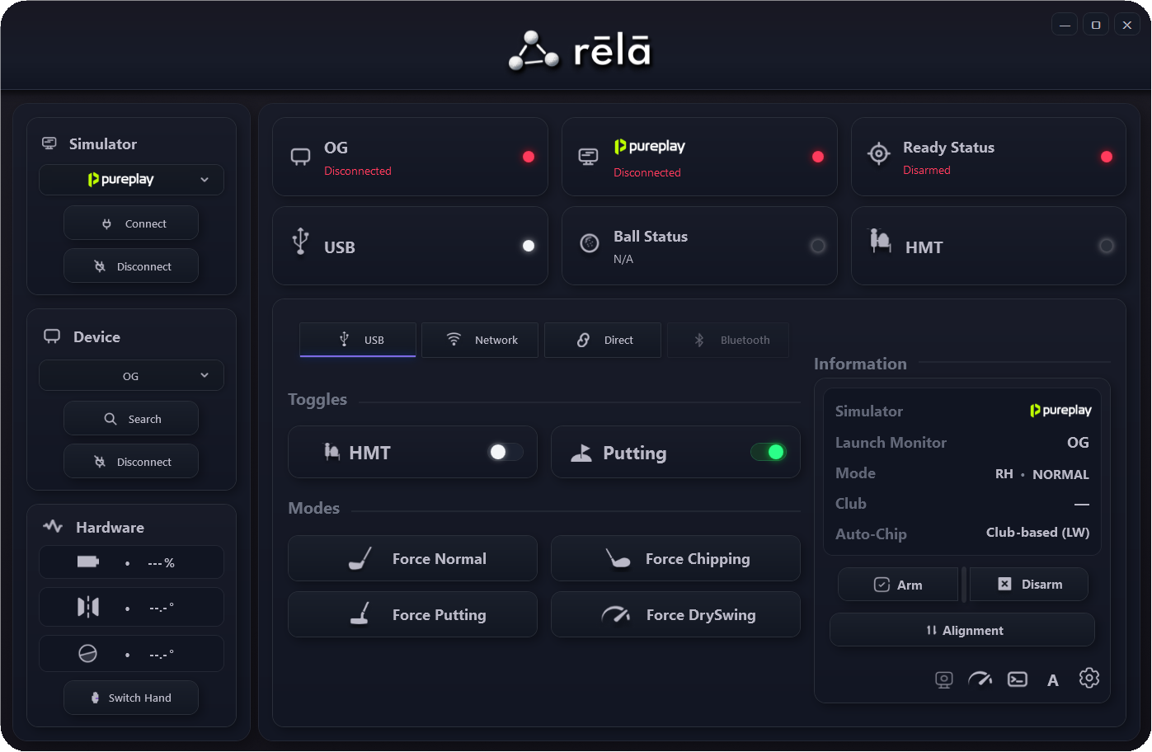This screenshot has height=752, width=1152.
Task: Click the battery level icon in Hardware
Action: click(x=87, y=562)
